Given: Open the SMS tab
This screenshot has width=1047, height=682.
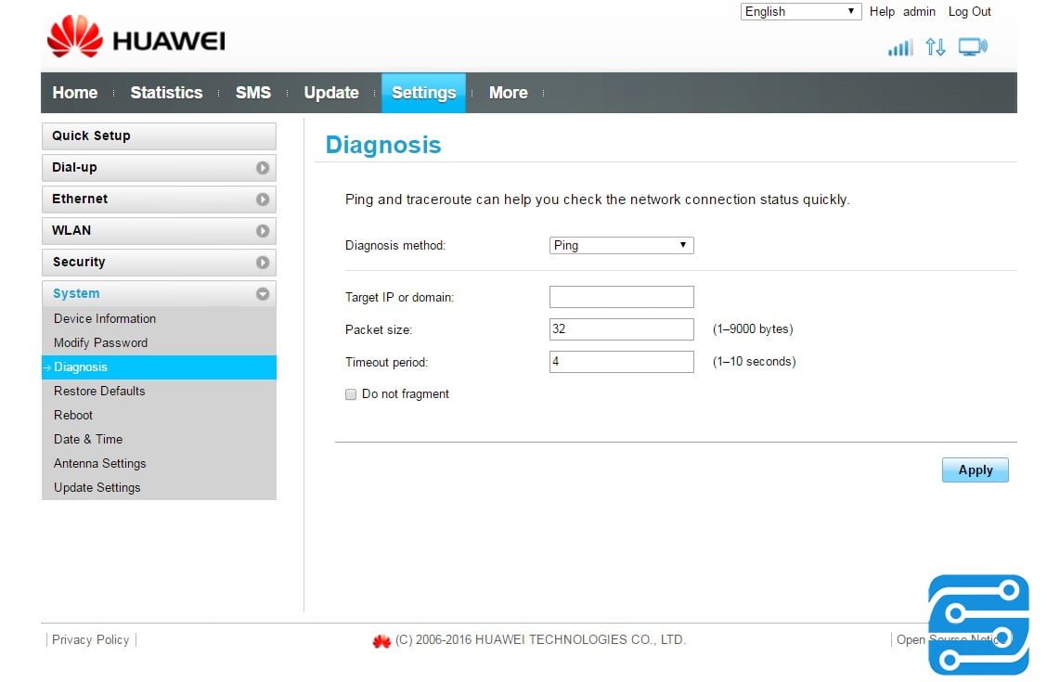Looking at the screenshot, I should tap(252, 93).
